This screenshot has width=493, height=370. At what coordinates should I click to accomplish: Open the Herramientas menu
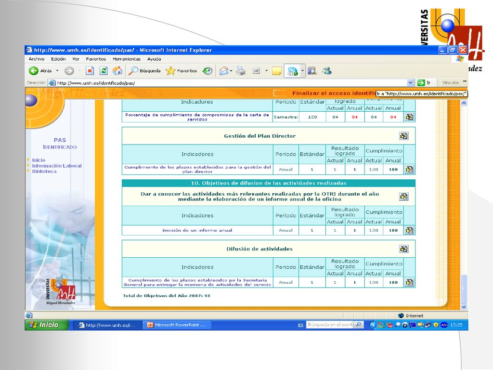(127, 59)
